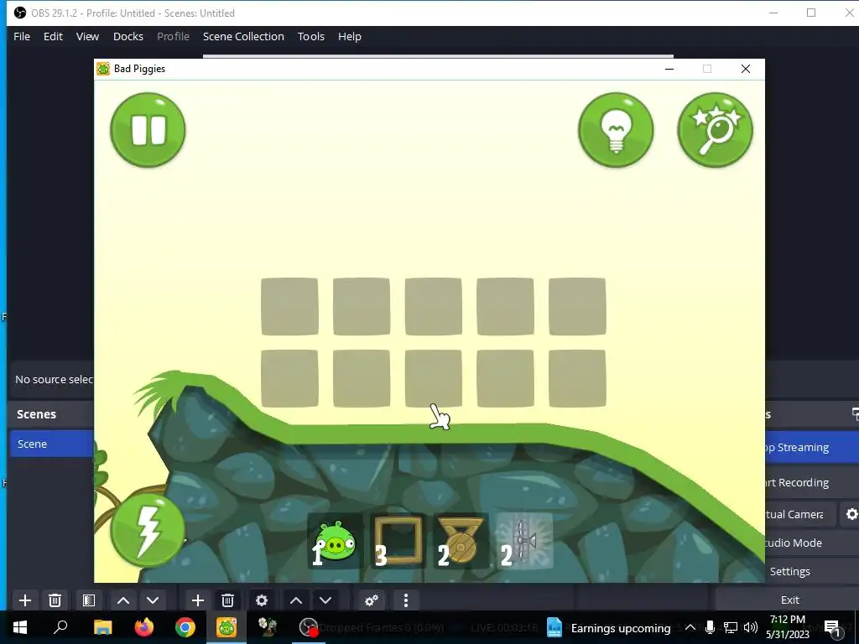Open Earnings upcoming news widget
The image size is (859, 644).
coord(608,627)
